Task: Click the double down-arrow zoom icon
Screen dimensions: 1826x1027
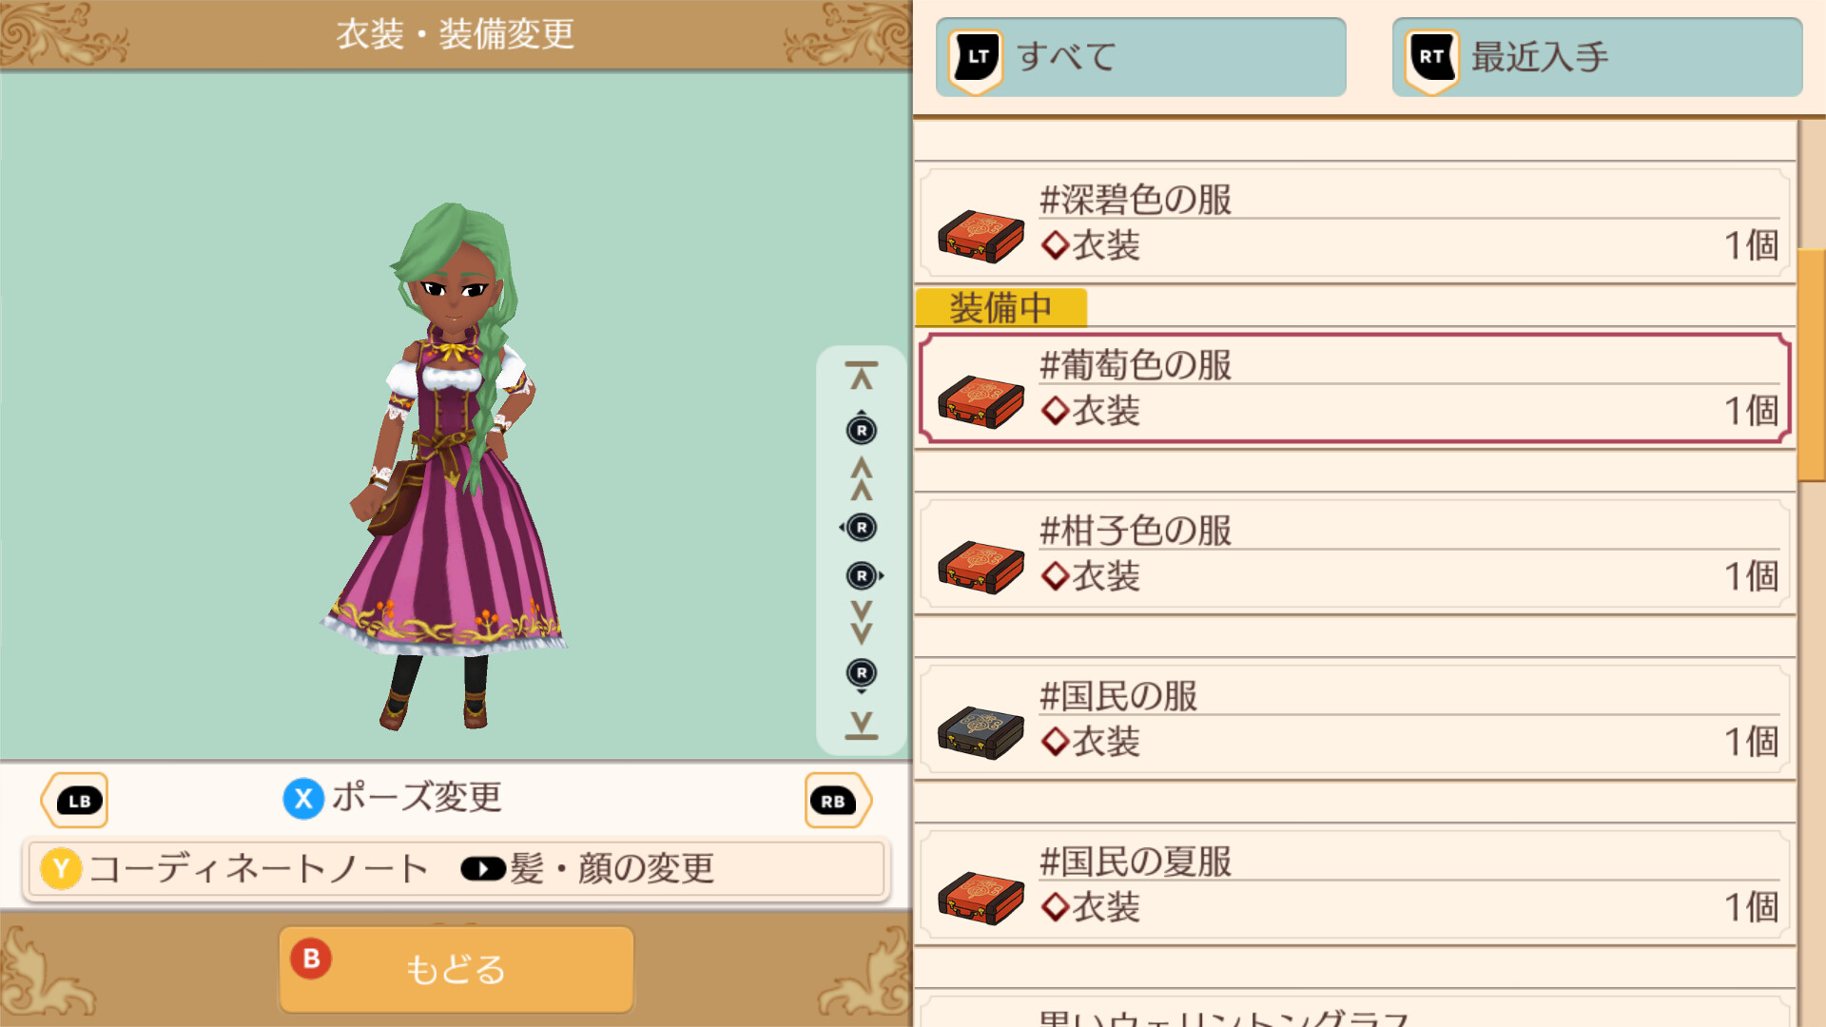Action: (861, 623)
